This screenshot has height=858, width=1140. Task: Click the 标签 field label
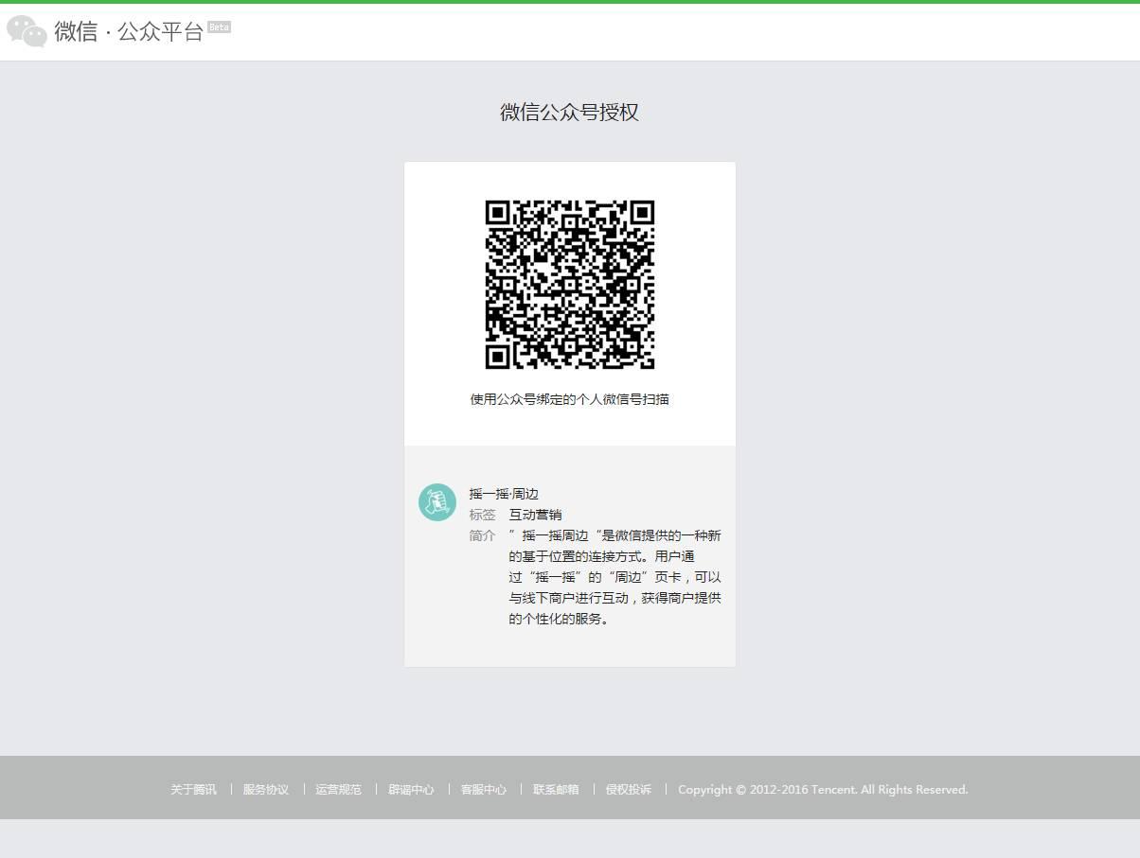(482, 515)
